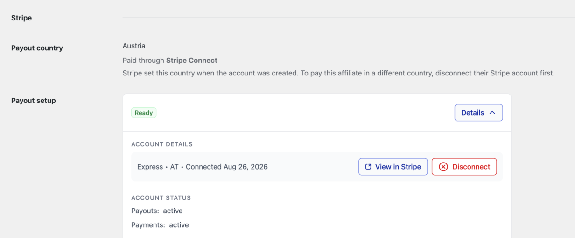This screenshot has height=238, width=575.
Task: Click the Express • AT • Connected Aug 26, 2026 text
Action: (203, 167)
